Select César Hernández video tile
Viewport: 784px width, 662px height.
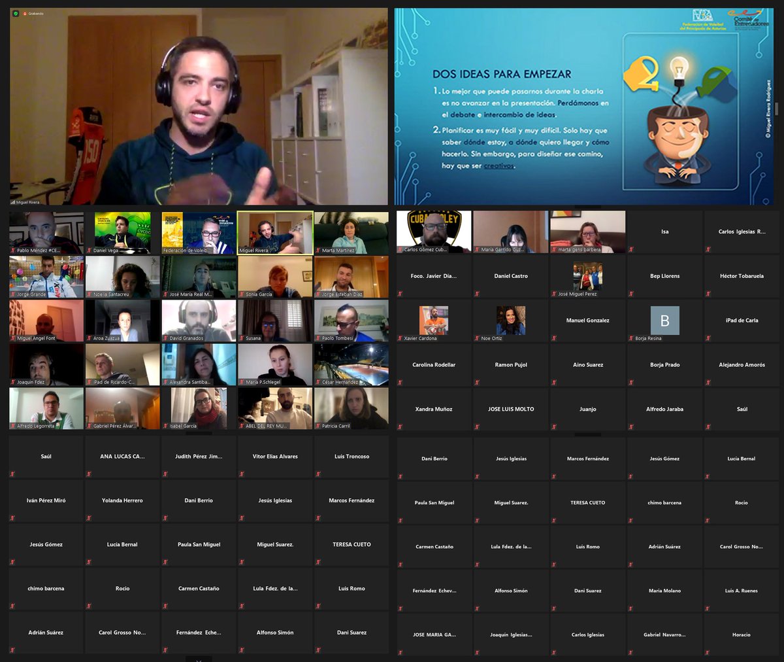pyautogui.click(x=351, y=364)
